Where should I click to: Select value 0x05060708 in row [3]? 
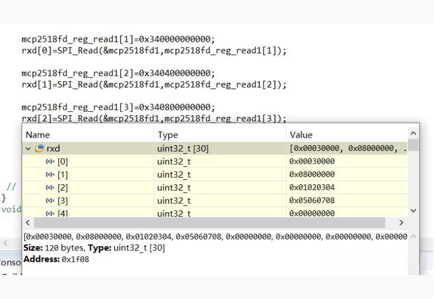click(312, 200)
